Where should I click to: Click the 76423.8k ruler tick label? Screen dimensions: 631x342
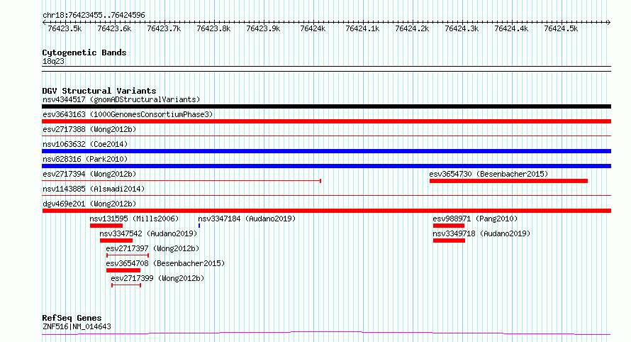point(213,28)
